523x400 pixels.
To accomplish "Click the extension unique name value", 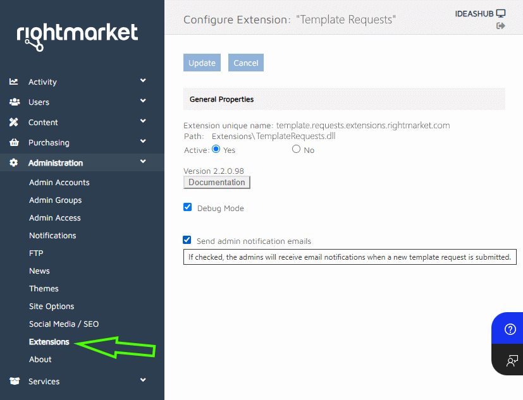I will tap(363, 125).
